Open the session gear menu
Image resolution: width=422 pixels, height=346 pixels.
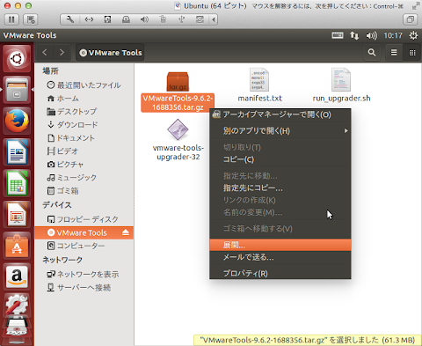(413, 35)
